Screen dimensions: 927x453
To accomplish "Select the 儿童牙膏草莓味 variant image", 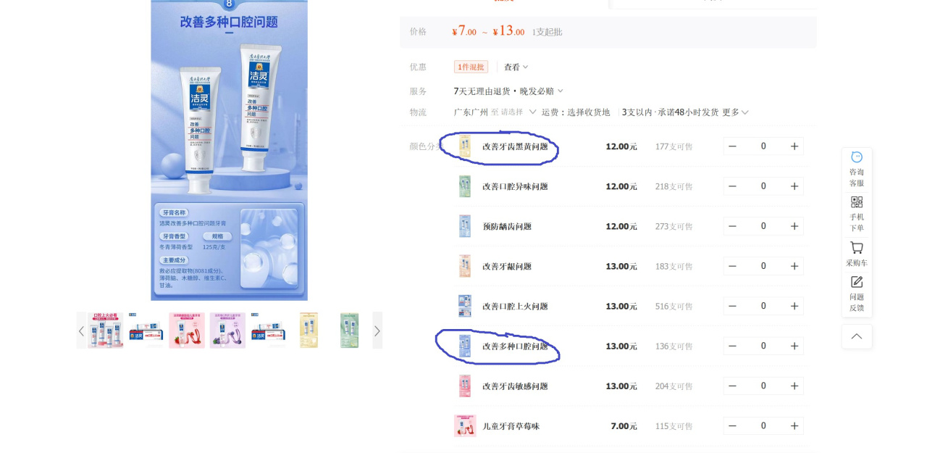I will (465, 425).
